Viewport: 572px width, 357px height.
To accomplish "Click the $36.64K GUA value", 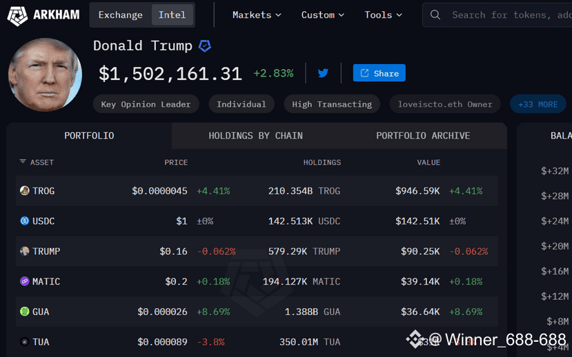I will 420,312.
